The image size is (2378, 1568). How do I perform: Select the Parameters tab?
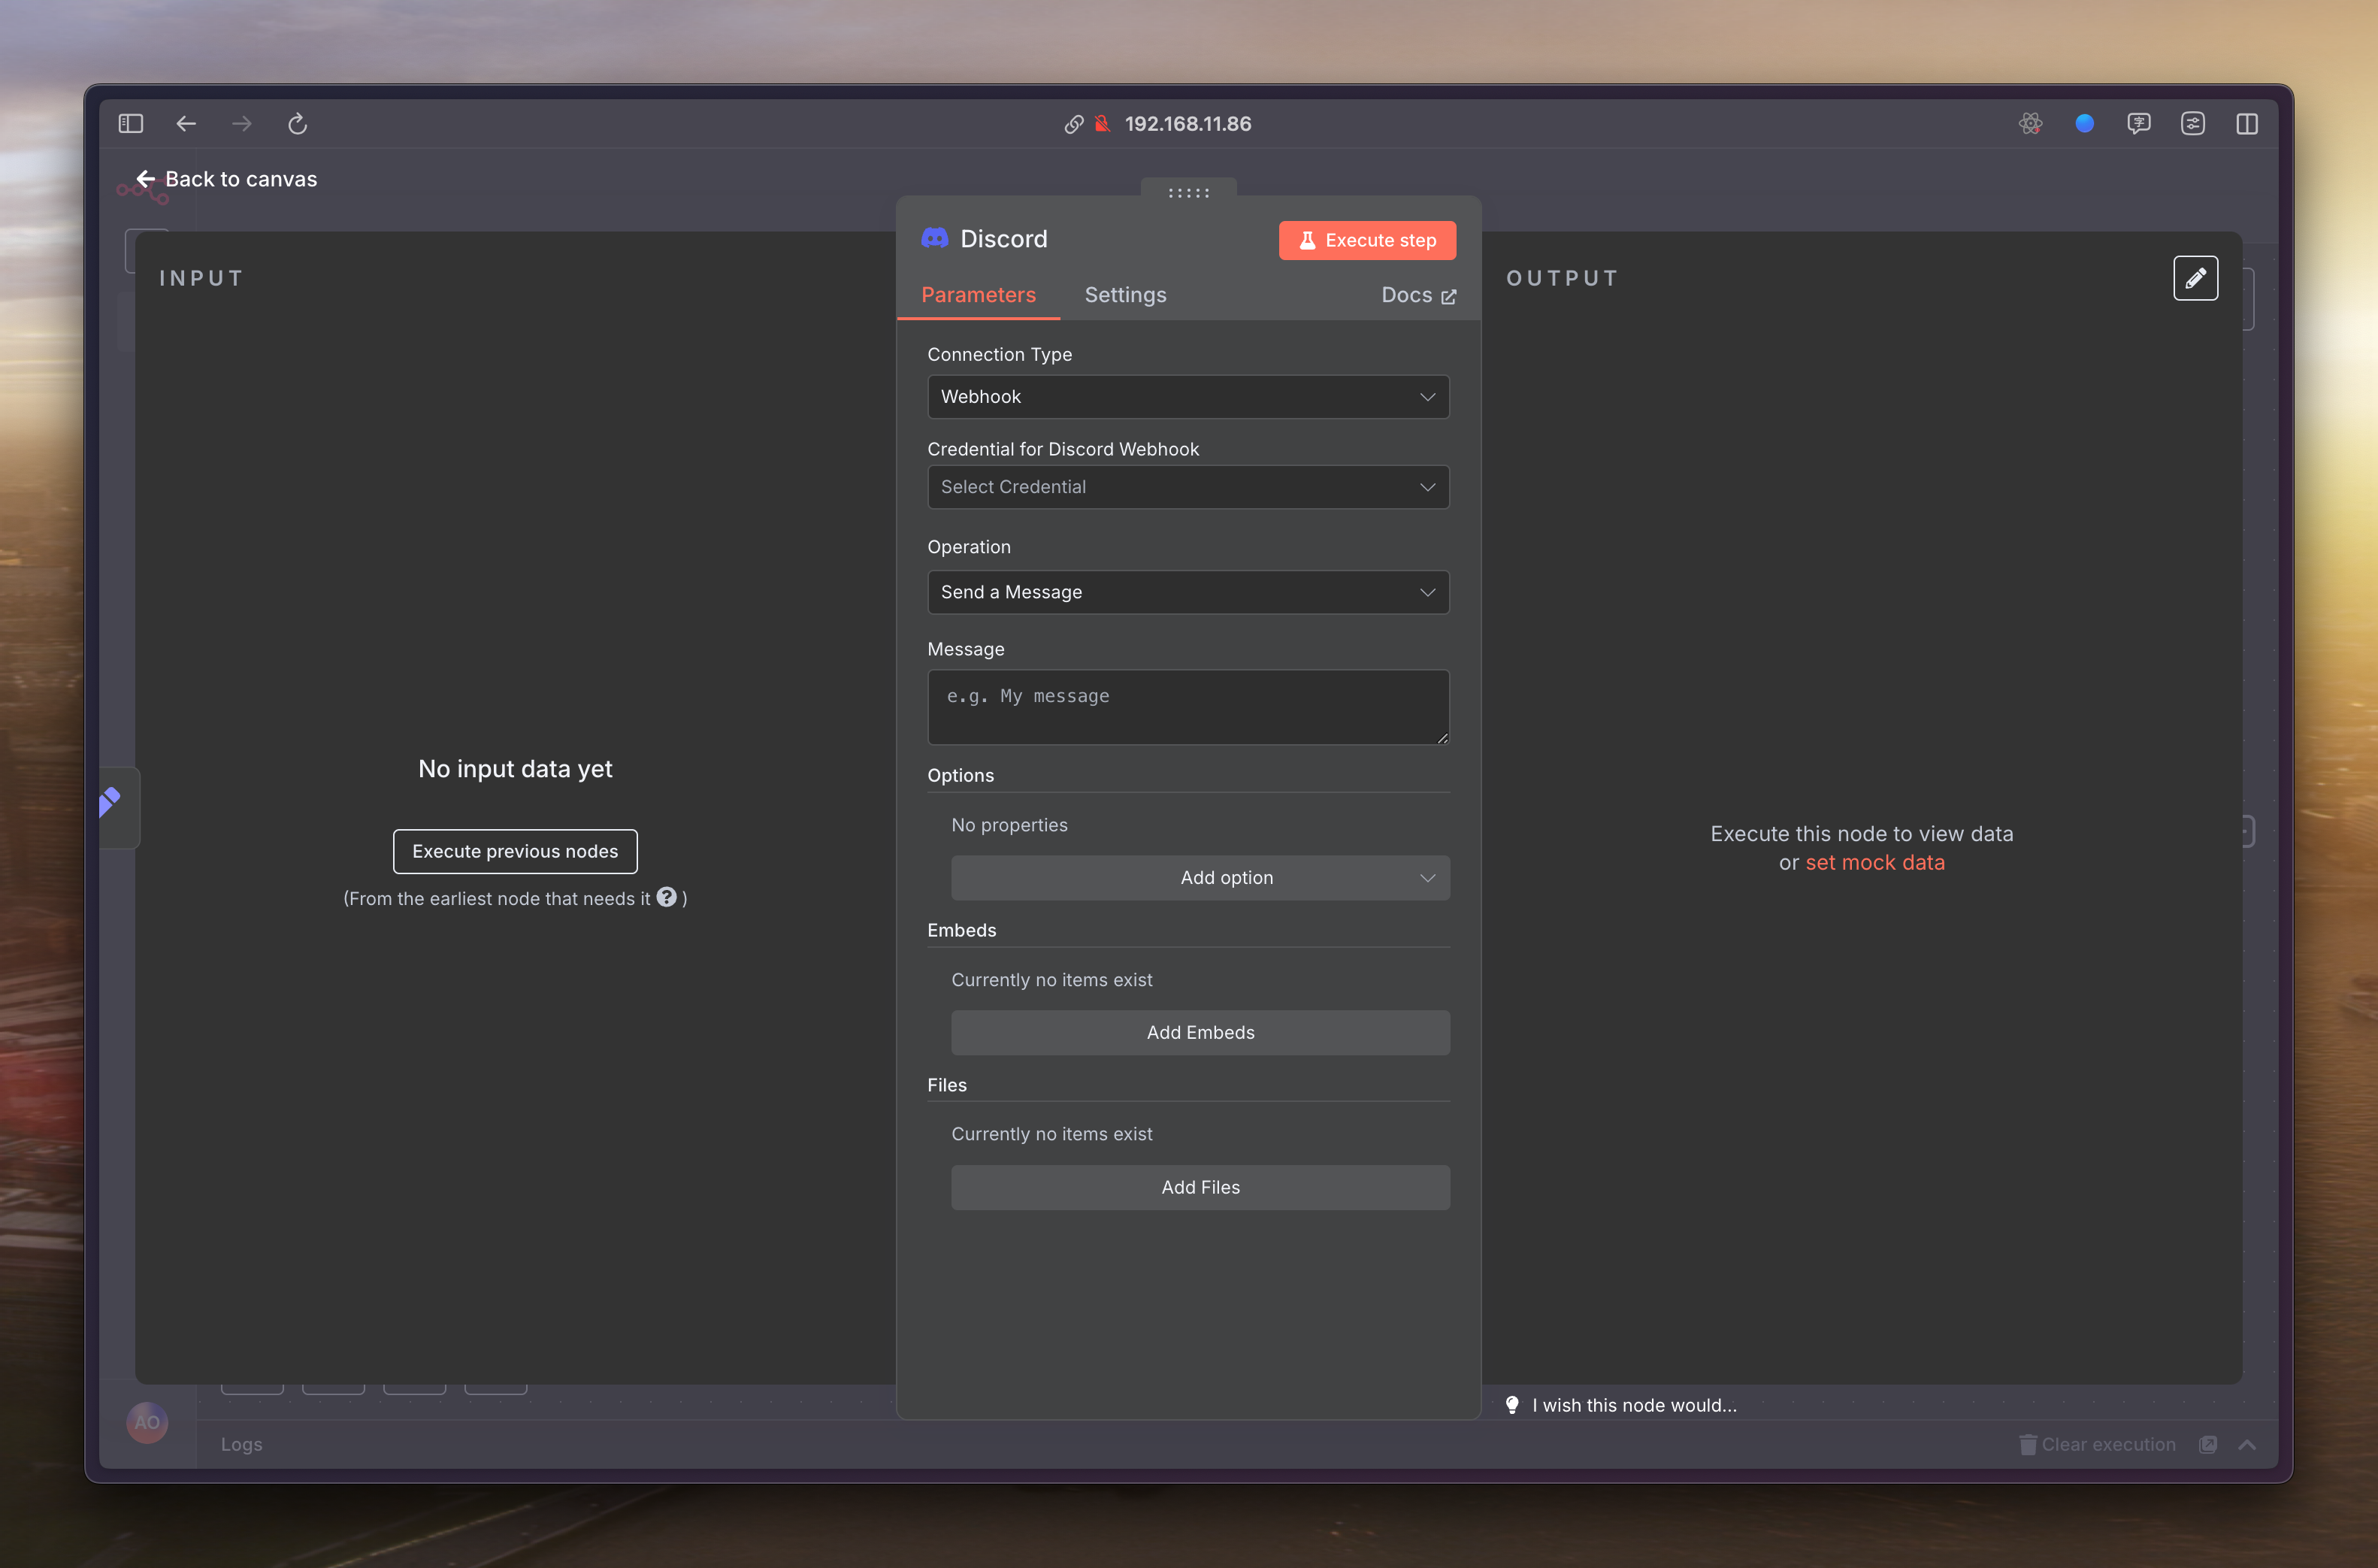tap(978, 295)
